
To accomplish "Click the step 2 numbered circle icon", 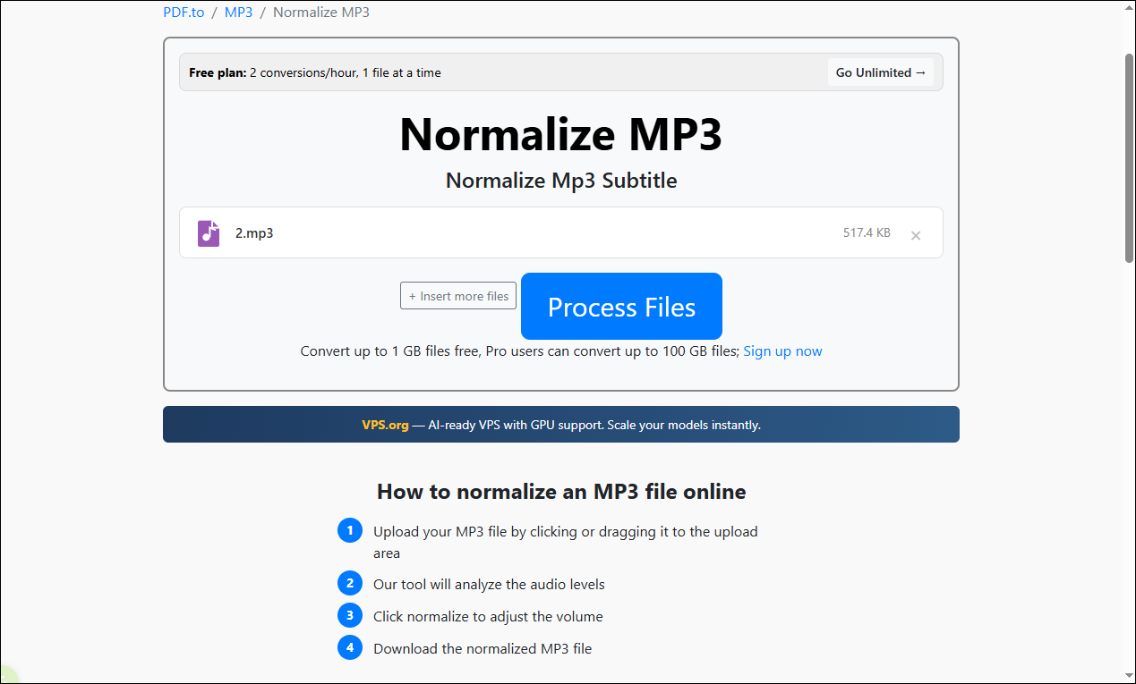I will pyautogui.click(x=350, y=582).
